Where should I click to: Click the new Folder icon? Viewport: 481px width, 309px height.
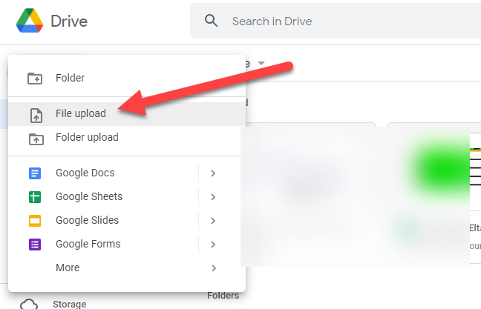click(35, 78)
